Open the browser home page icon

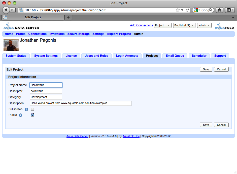[x=220, y=10]
